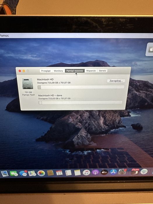
Task: Switch to the Monitory tab
Action: 58,71
